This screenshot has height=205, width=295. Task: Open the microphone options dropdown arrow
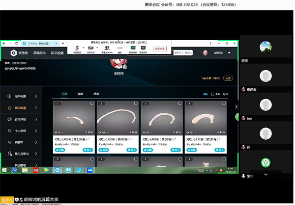tap(84, 48)
